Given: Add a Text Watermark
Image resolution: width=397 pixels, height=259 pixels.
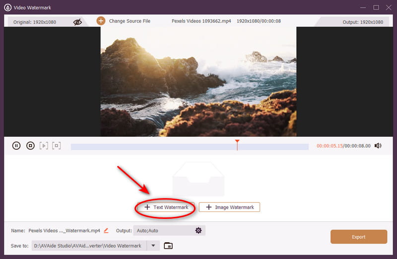Looking at the screenshot, I should (166, 207).
